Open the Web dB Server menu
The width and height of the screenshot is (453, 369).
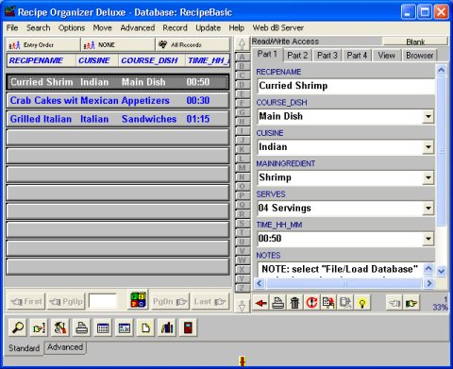[278, 28]
